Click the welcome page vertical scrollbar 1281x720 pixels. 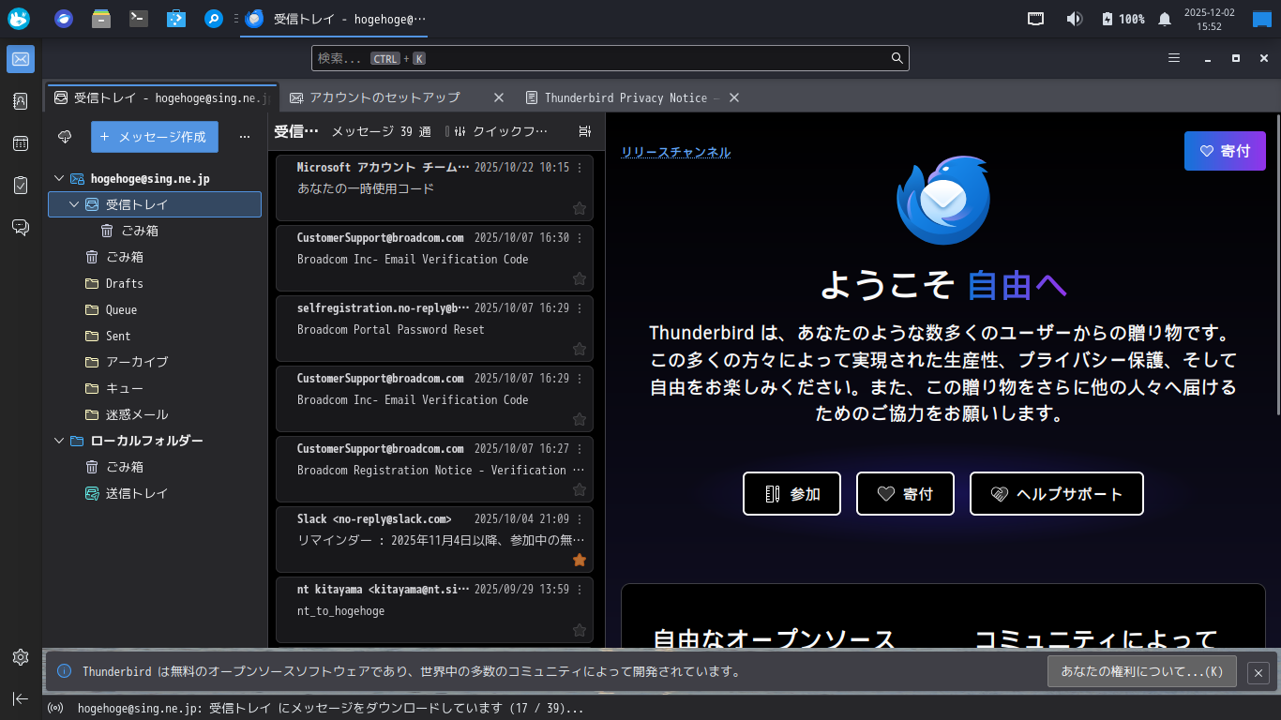coord(1276,267)
